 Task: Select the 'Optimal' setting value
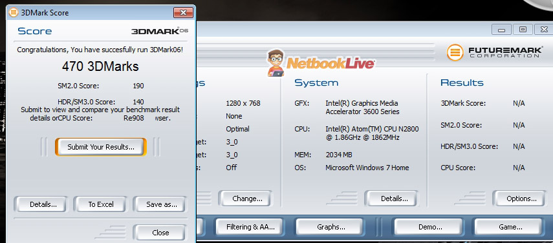point(238,129)
